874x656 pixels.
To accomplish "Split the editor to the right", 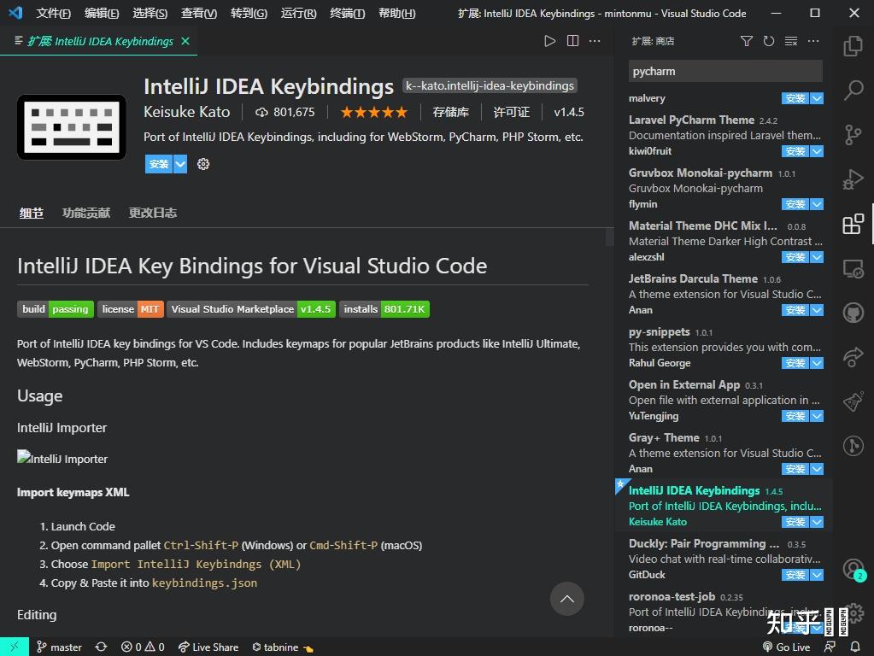I will pyautogui.click(x=572, y=41).
